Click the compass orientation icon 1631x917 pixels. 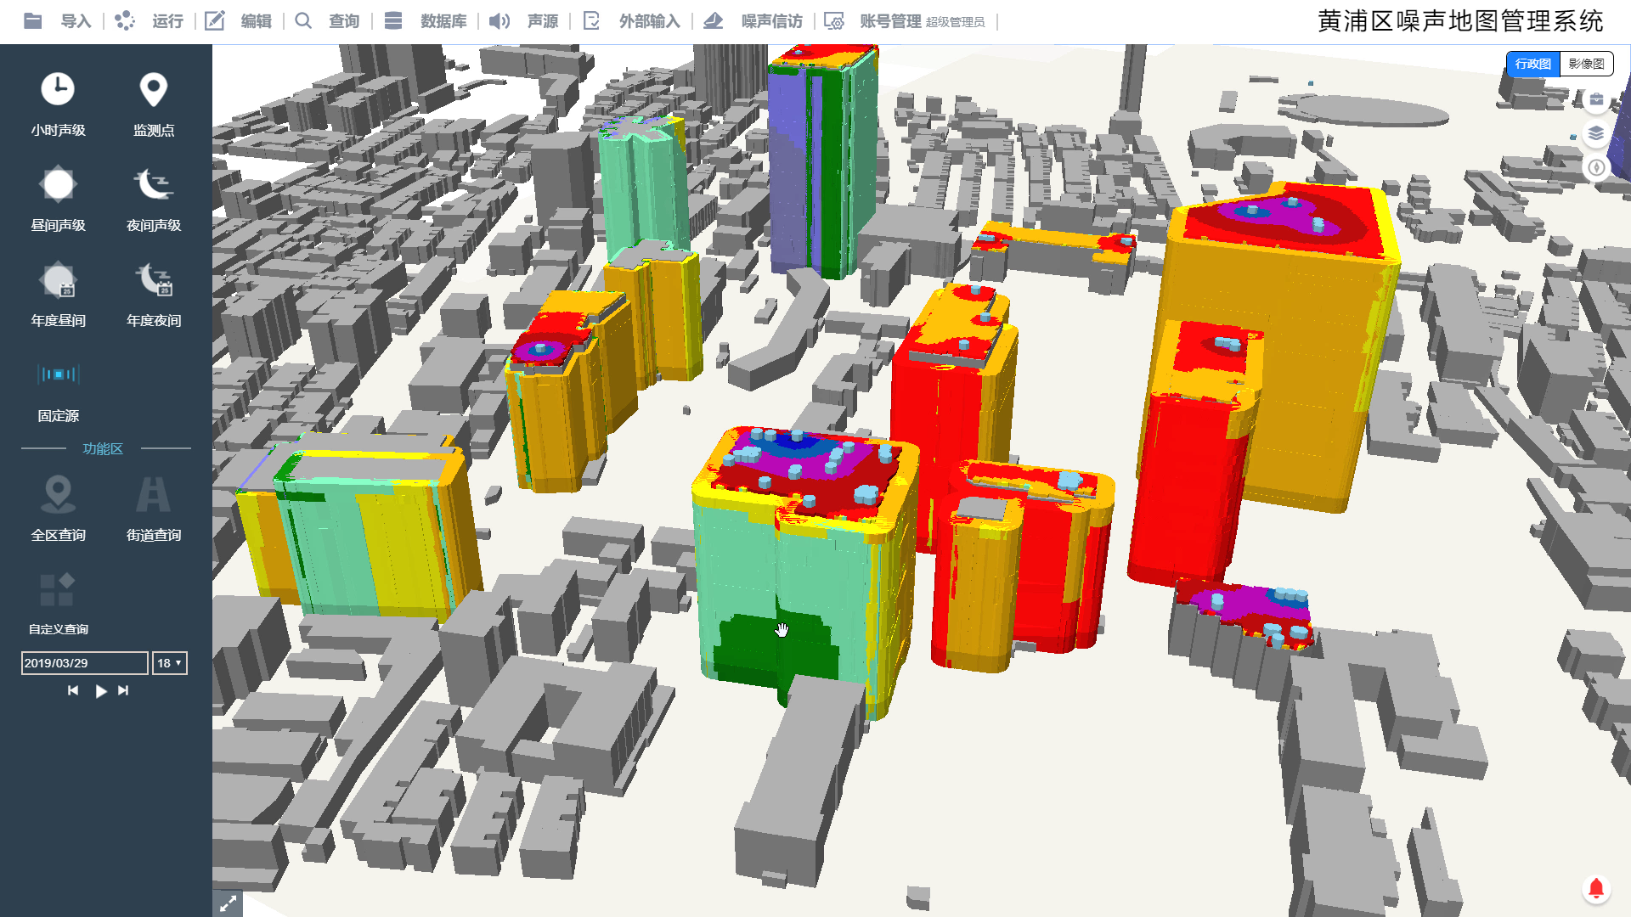pyautogui.click(x=1596, y=167)
